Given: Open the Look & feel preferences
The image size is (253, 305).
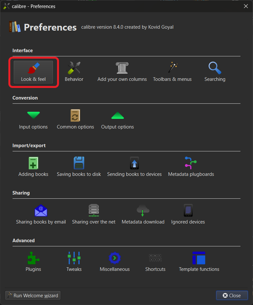Looking at the screenshot, I should coord(33,72).
